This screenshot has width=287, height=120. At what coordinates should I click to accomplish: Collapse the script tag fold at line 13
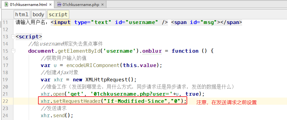pyautogui.click(x=13, y=36)
